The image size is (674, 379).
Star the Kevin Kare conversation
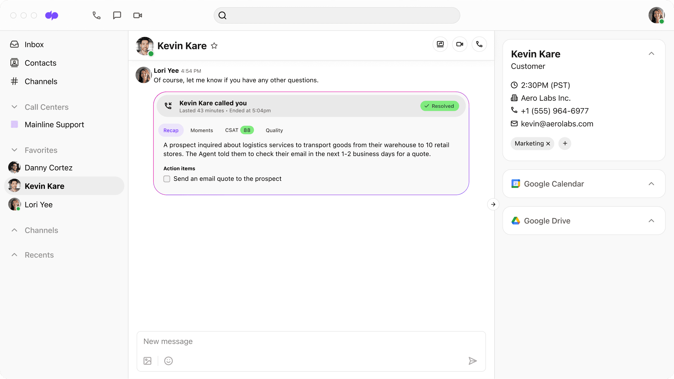coord(214,45)
